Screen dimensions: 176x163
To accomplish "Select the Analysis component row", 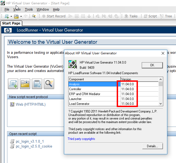I will pos(113,84).
